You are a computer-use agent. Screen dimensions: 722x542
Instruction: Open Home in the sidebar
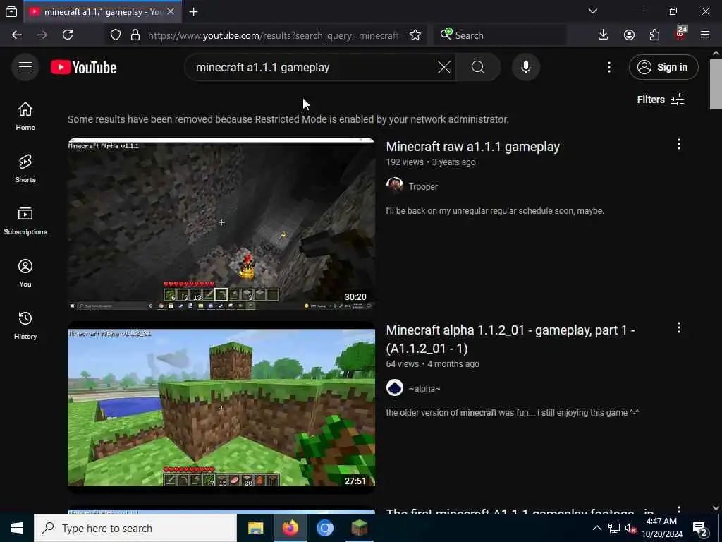click(x=25, y=116)
